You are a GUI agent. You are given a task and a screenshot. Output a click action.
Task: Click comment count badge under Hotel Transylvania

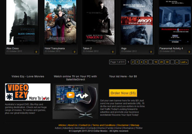pyautogui.click(x=74, y=52)
